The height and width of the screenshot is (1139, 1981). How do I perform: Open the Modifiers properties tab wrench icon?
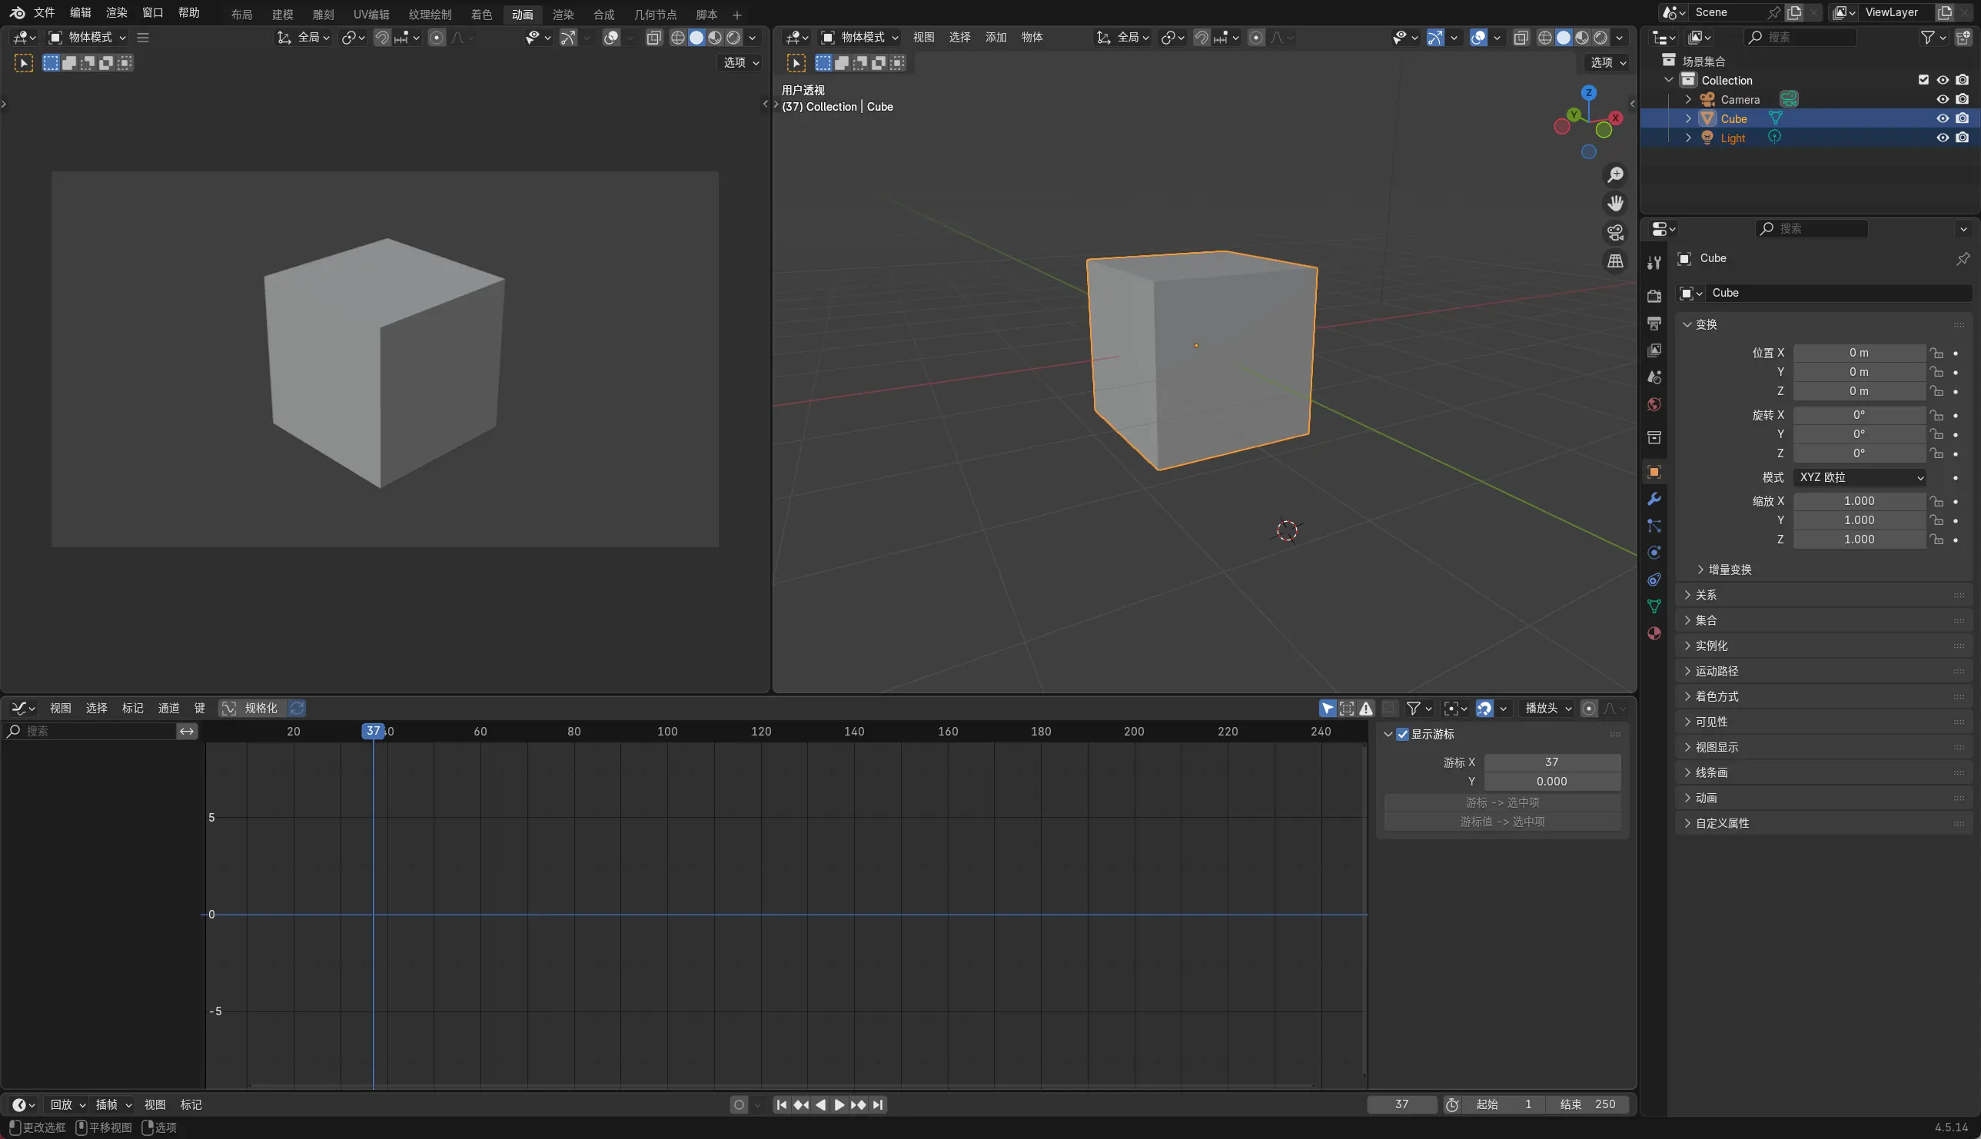point(1654,499)
